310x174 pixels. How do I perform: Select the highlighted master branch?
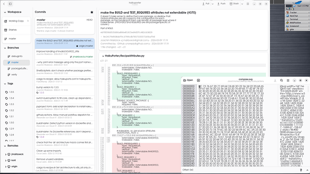pyautogui.click(x=17, y=62)
